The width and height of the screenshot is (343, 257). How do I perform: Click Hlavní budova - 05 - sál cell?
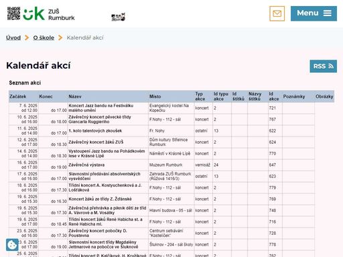[x=171, y=210]
